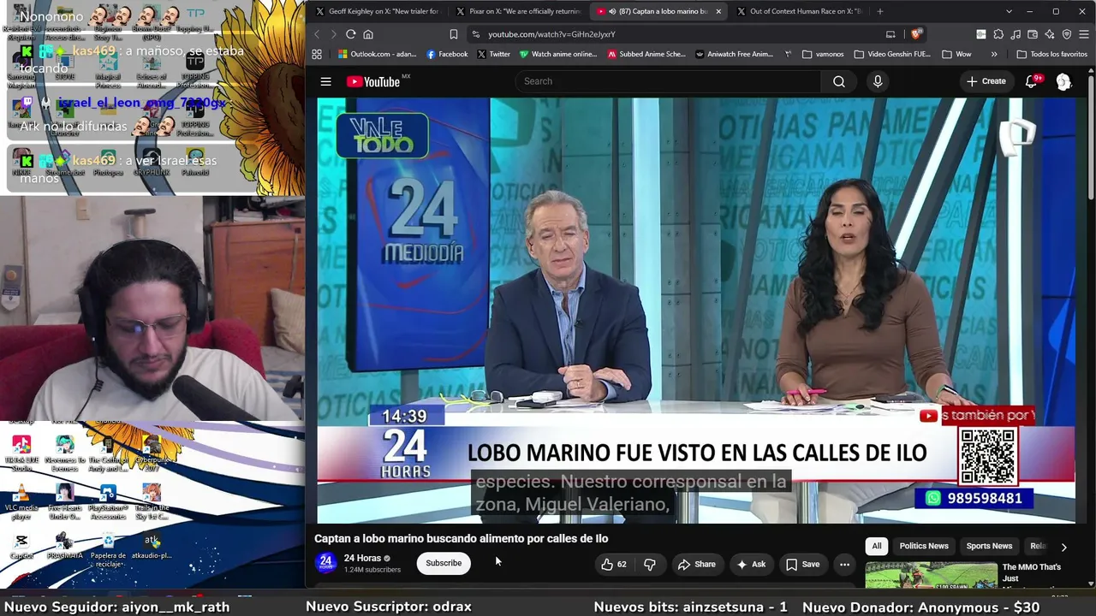Open Brave Shields lion icon

916,34
